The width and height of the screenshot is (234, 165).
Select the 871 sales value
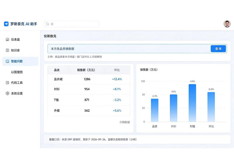(x=87, y=100)
